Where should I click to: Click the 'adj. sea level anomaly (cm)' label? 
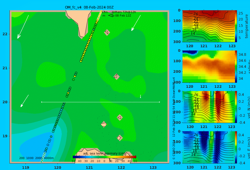[104, 153]
